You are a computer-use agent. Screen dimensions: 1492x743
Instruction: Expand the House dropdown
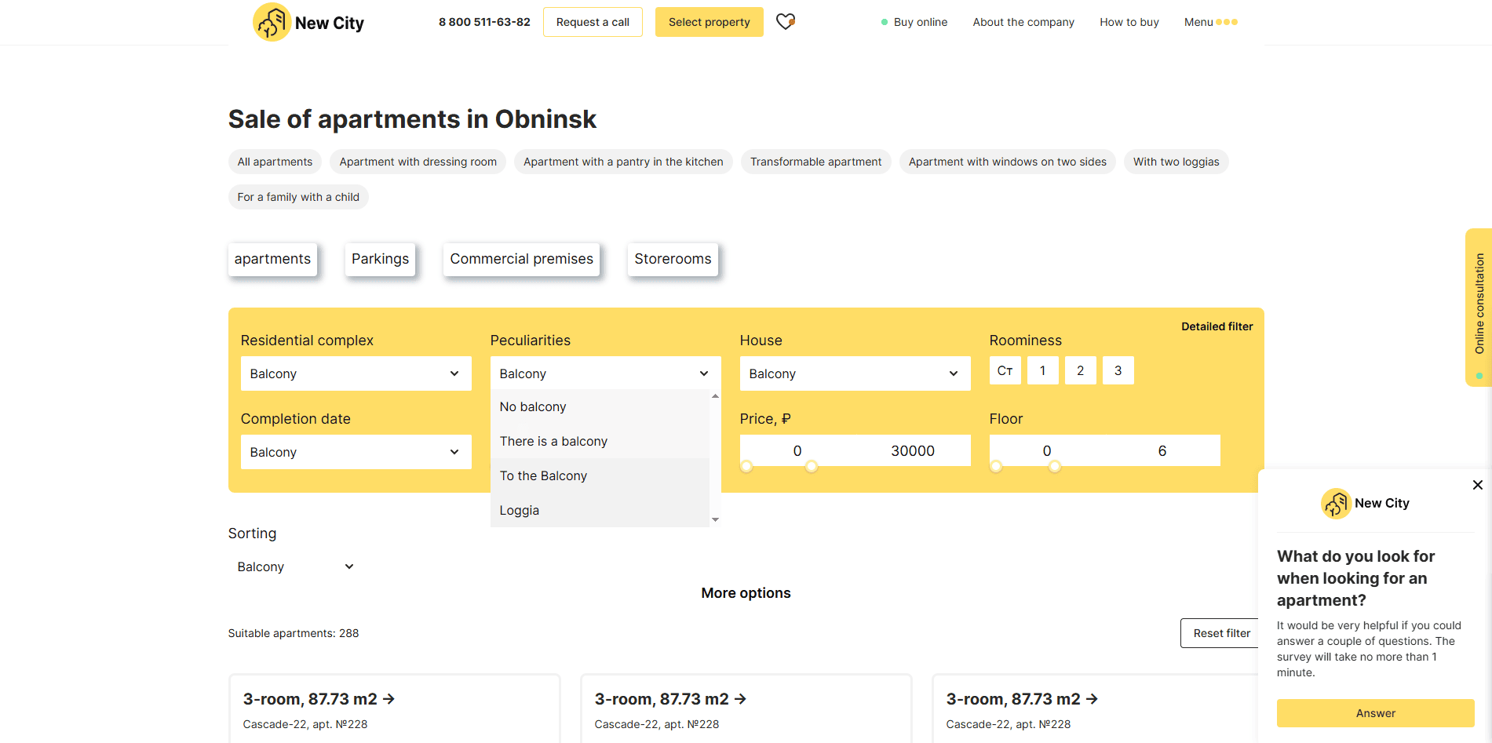[855, 374]
